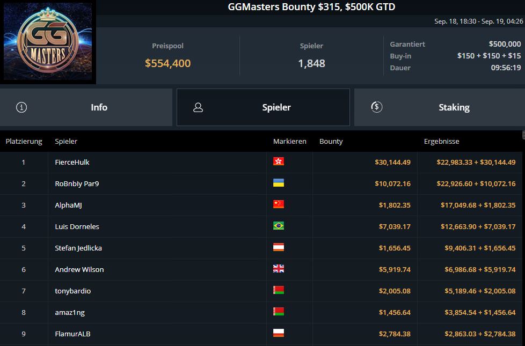The width and height of the screenshot is (525, 346).
Task: Click Luis Dorneles' bounty $7,039.17
Action: (395, 226)
